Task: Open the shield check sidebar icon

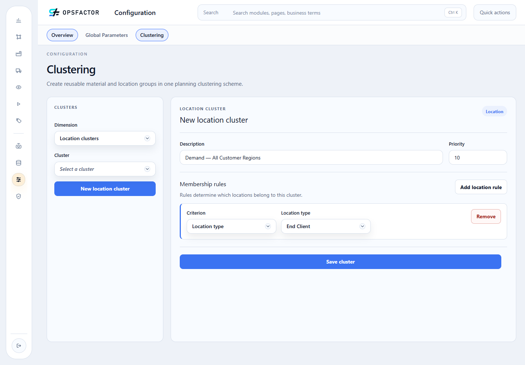Action: click(x=19, y=196)
